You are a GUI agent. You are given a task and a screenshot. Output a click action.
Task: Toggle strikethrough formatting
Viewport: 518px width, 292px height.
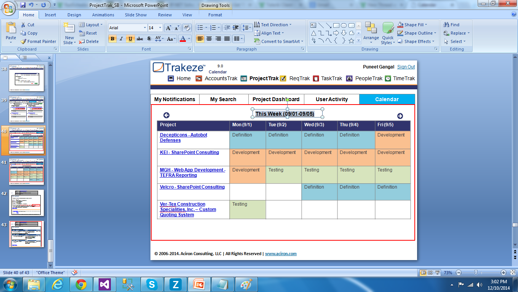click(140, 38)
